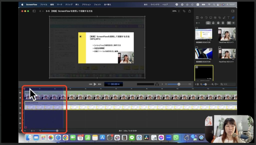Open the add track plus dropdown below timeline

[x=32, y=131]
